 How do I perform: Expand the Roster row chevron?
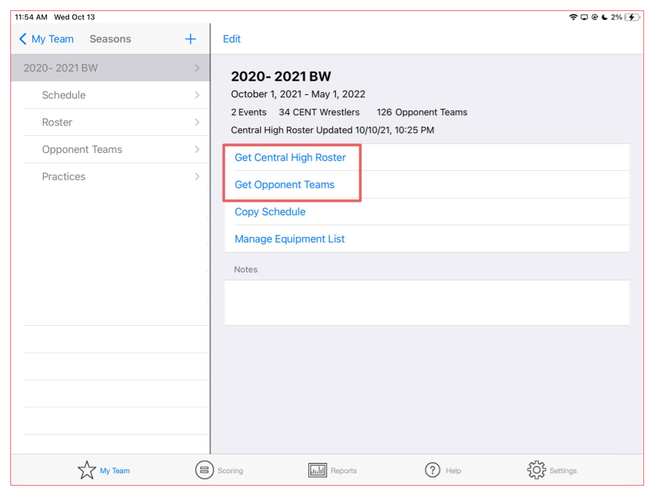click(197, 123)
